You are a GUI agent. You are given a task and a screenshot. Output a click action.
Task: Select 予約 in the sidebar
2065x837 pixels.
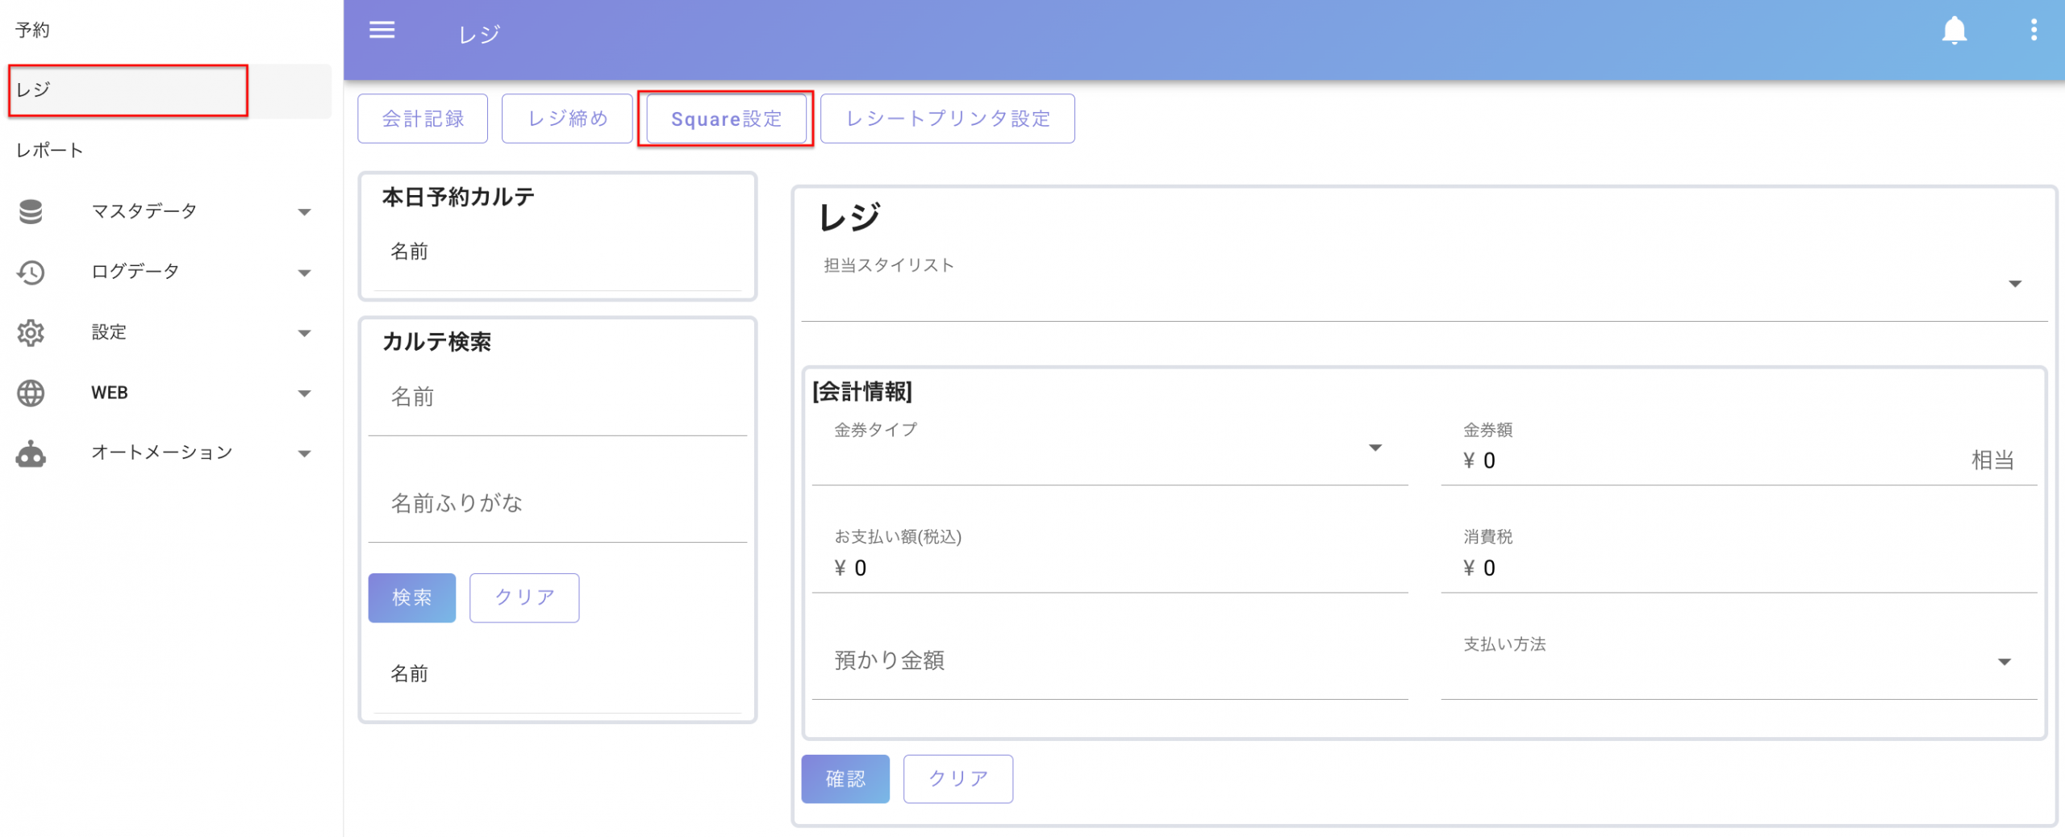[x=33, y=30]
